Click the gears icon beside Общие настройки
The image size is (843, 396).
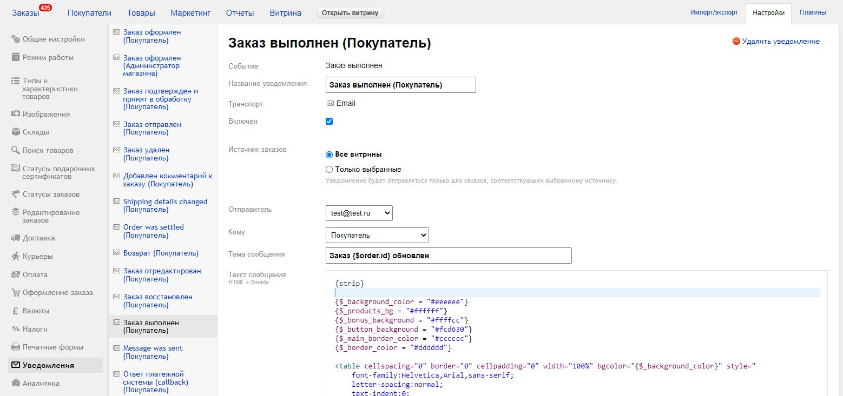point(16,39)
